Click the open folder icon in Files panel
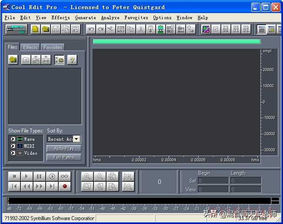The image size is (283, 224). [13, 60]
